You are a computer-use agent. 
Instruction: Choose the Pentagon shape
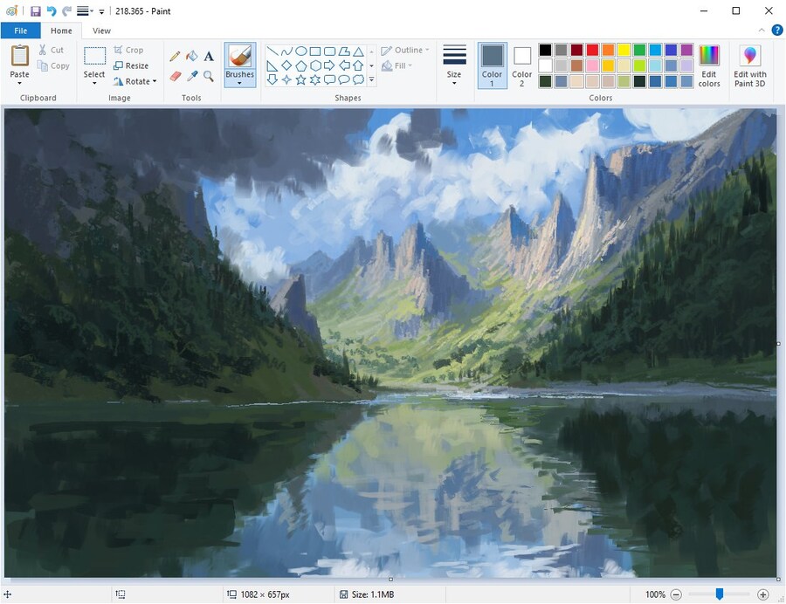tap(300, 65)
